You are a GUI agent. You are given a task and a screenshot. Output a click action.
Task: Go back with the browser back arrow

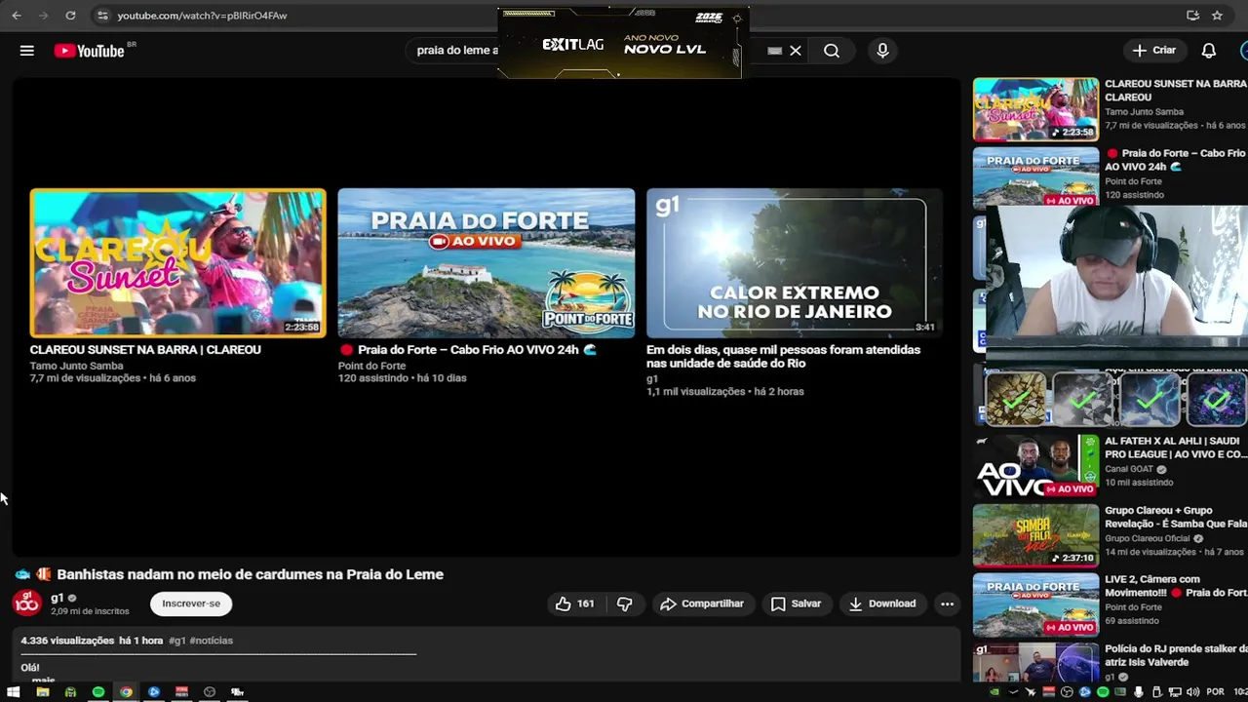(x=17, y=16)
